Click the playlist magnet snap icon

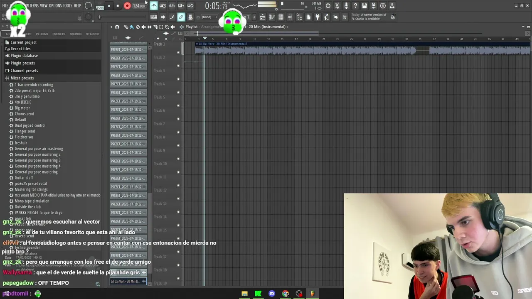pos(117,27)
